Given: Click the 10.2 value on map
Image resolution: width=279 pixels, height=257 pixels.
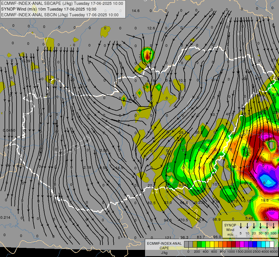Looking at the screenshot, I should pyautogui.click(x=182, y=81).
